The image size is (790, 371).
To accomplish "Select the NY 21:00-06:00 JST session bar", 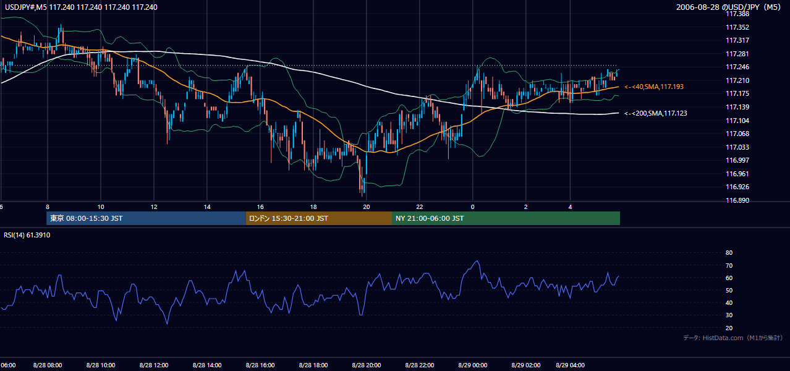I will coord(506,218).
